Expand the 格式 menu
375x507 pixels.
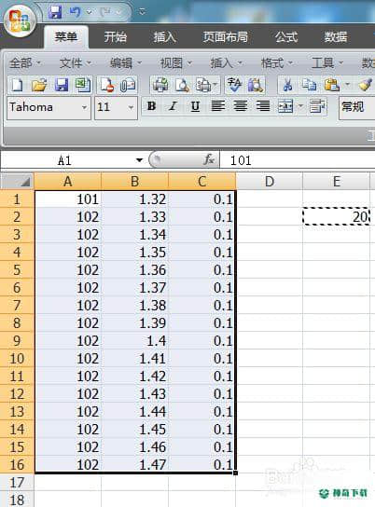point(277,62)
